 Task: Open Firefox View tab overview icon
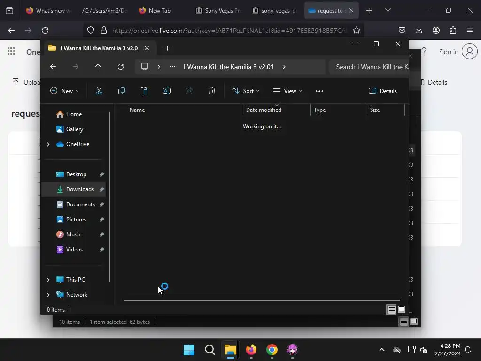(x=9, y=11)
